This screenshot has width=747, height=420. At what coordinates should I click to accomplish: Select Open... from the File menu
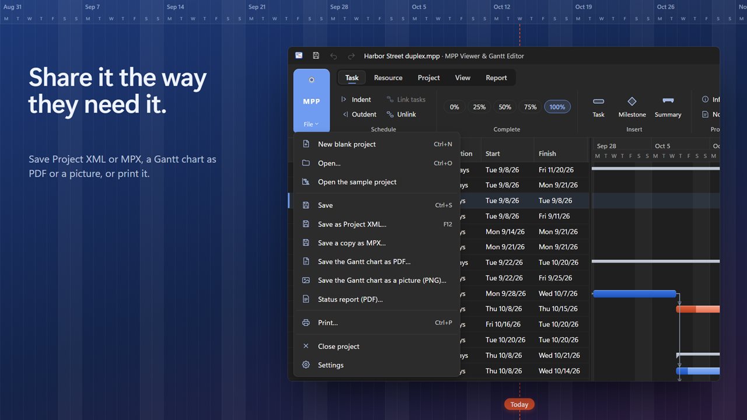point(376,163)
